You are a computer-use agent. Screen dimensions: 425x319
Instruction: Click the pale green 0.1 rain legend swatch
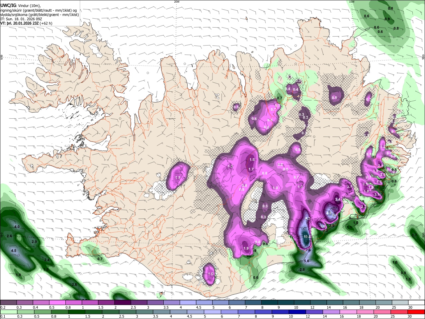(x=8, y=312)
